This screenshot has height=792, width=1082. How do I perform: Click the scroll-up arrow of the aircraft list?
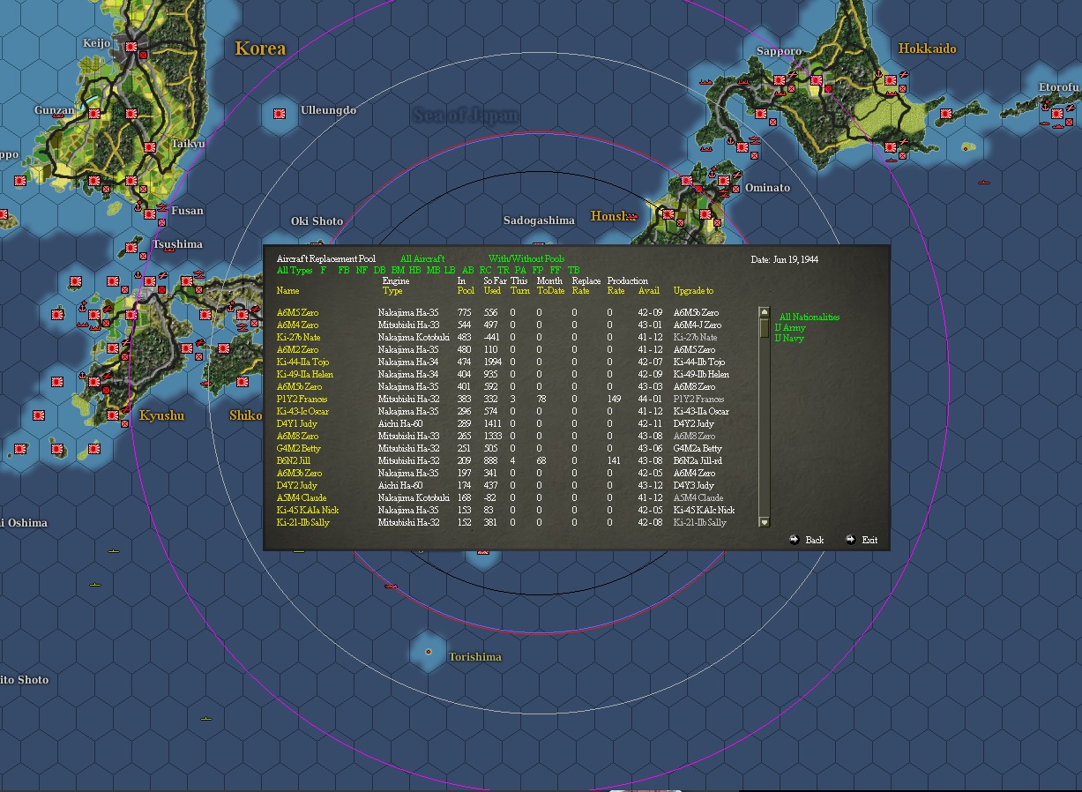click(x=764, y=312)
